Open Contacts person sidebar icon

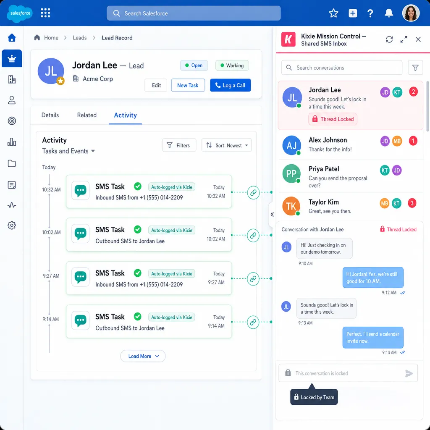(12, 100)
